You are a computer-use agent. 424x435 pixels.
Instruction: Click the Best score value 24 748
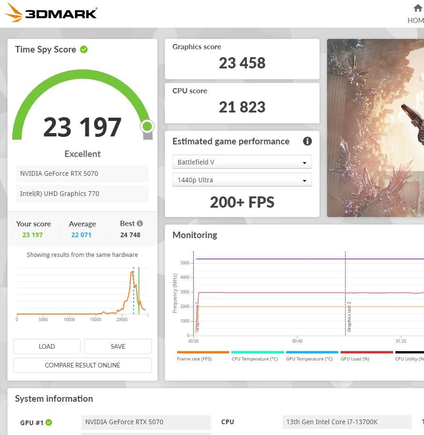tap(130, 235)
